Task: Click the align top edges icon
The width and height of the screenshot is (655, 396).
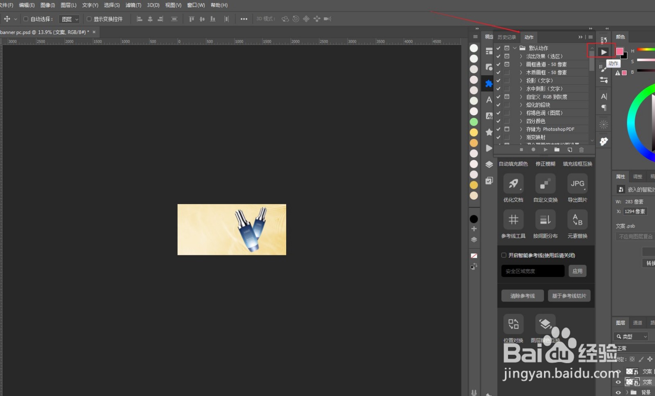Action: 191,19
